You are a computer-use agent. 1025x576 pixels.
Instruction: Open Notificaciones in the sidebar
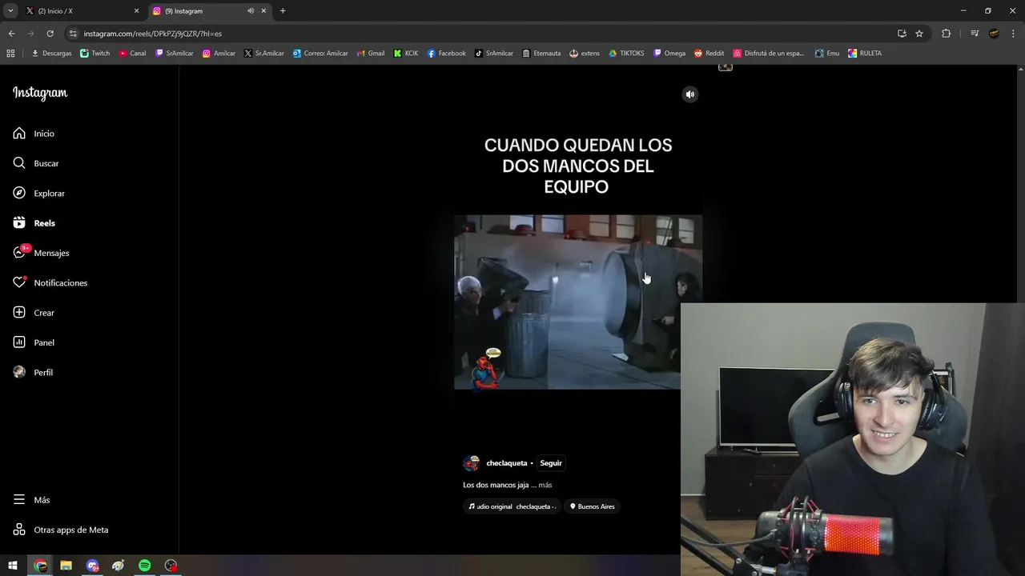tap(50, 283)
